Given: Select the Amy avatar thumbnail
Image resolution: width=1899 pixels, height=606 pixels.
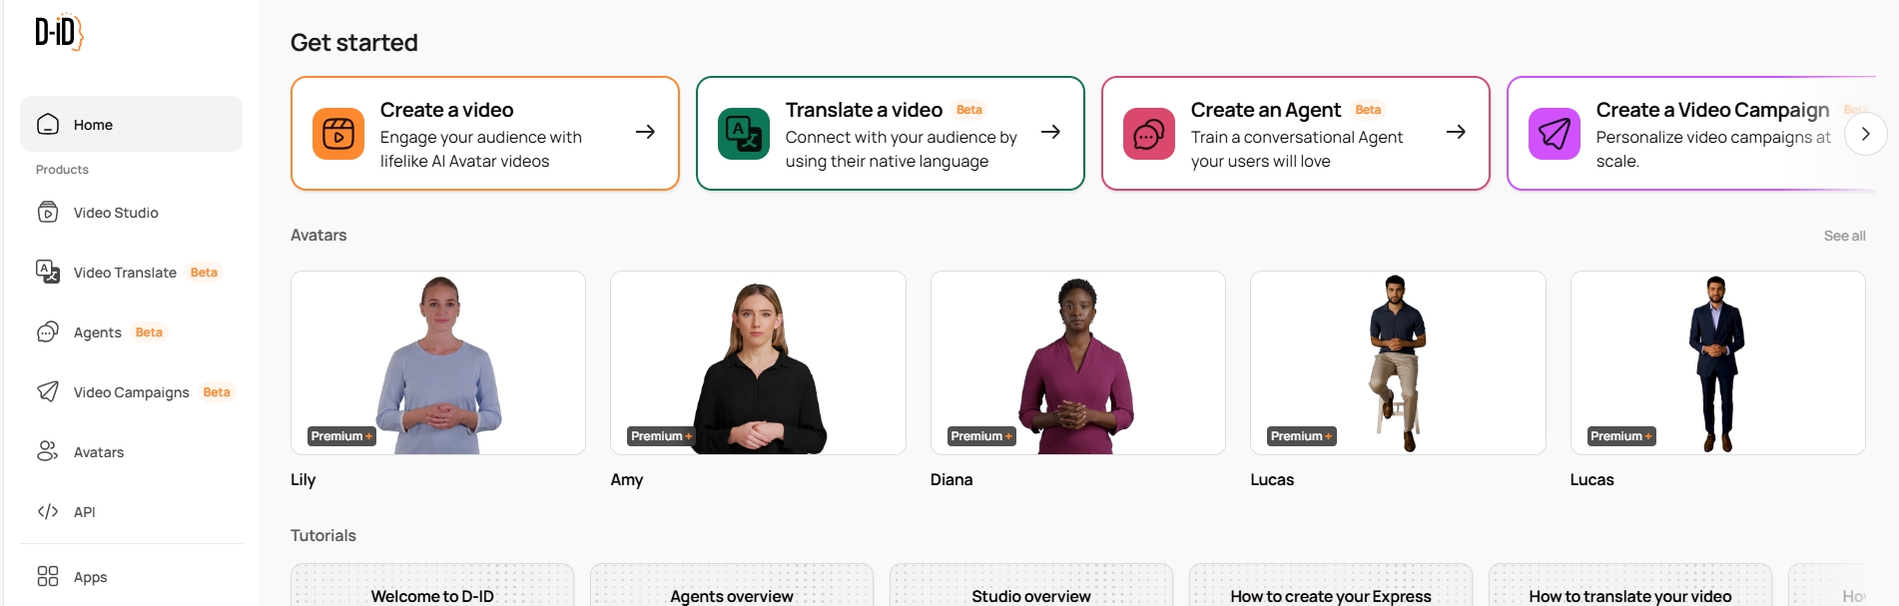Looking at the screenshot, I should pyautogui.click(x=758, y=363).
